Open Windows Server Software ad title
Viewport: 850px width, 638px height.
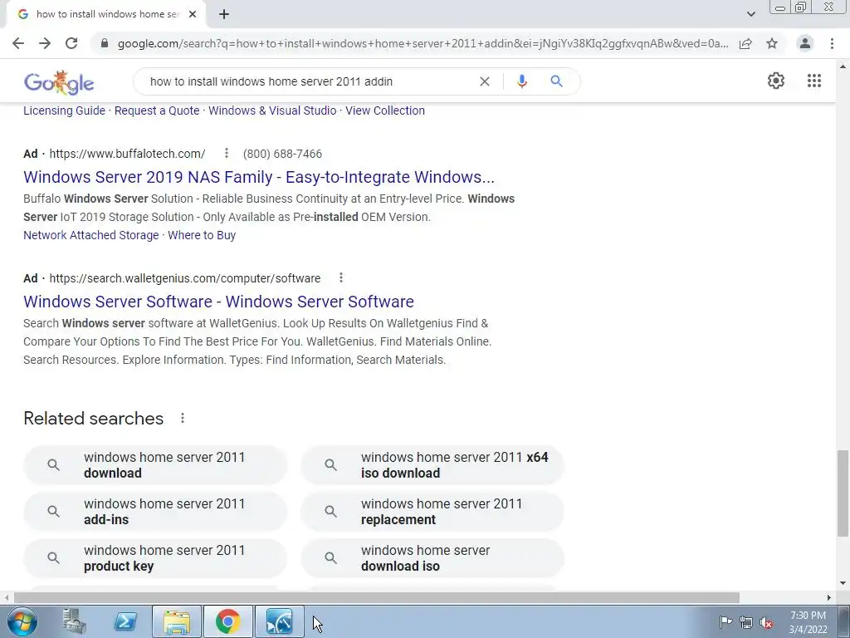[x=218, y=302]
